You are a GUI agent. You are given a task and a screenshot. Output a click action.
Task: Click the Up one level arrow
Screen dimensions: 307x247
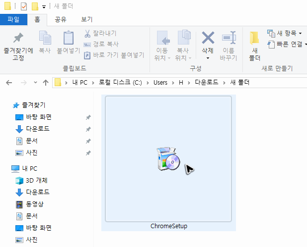pyautogui.click(x=46, y=83)
